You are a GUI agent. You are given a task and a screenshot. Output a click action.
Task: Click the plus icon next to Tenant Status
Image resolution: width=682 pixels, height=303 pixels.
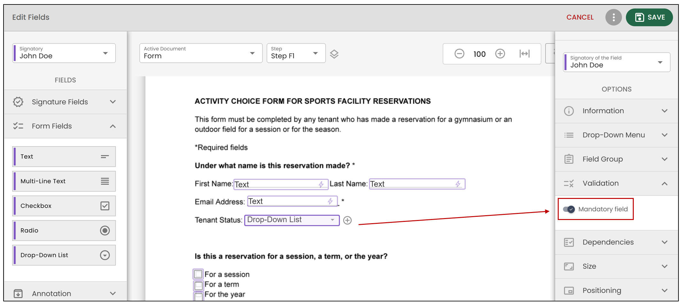347,220
